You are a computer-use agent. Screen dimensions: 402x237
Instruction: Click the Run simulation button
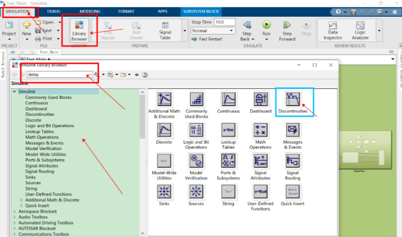pos(267,25)
